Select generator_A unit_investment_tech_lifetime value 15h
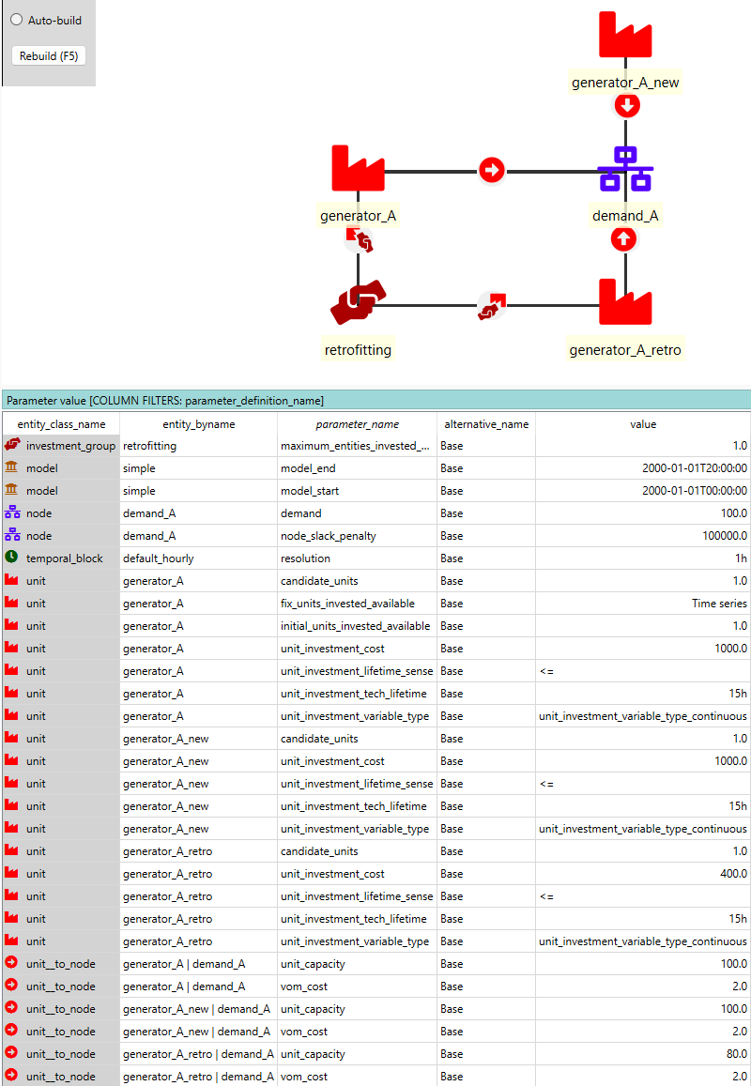Screen dimensions: 751x1086 click(x=643, y=694)
